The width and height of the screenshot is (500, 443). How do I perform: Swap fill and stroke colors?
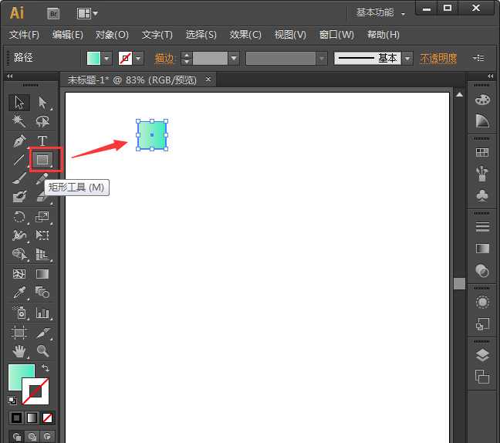(45, 369)
